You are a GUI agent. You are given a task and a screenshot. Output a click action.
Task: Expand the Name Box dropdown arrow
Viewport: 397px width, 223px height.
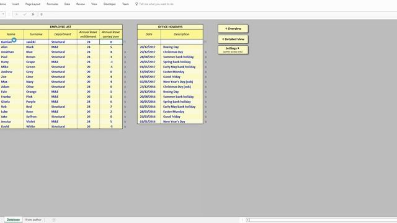point(3,14)
